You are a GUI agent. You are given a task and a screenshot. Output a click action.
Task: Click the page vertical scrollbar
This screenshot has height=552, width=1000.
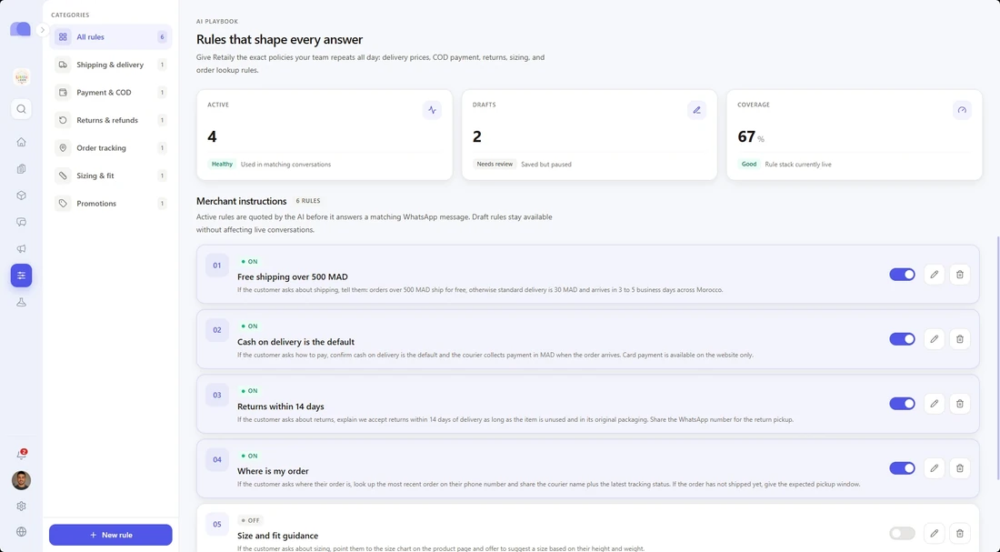pos(997,357)
